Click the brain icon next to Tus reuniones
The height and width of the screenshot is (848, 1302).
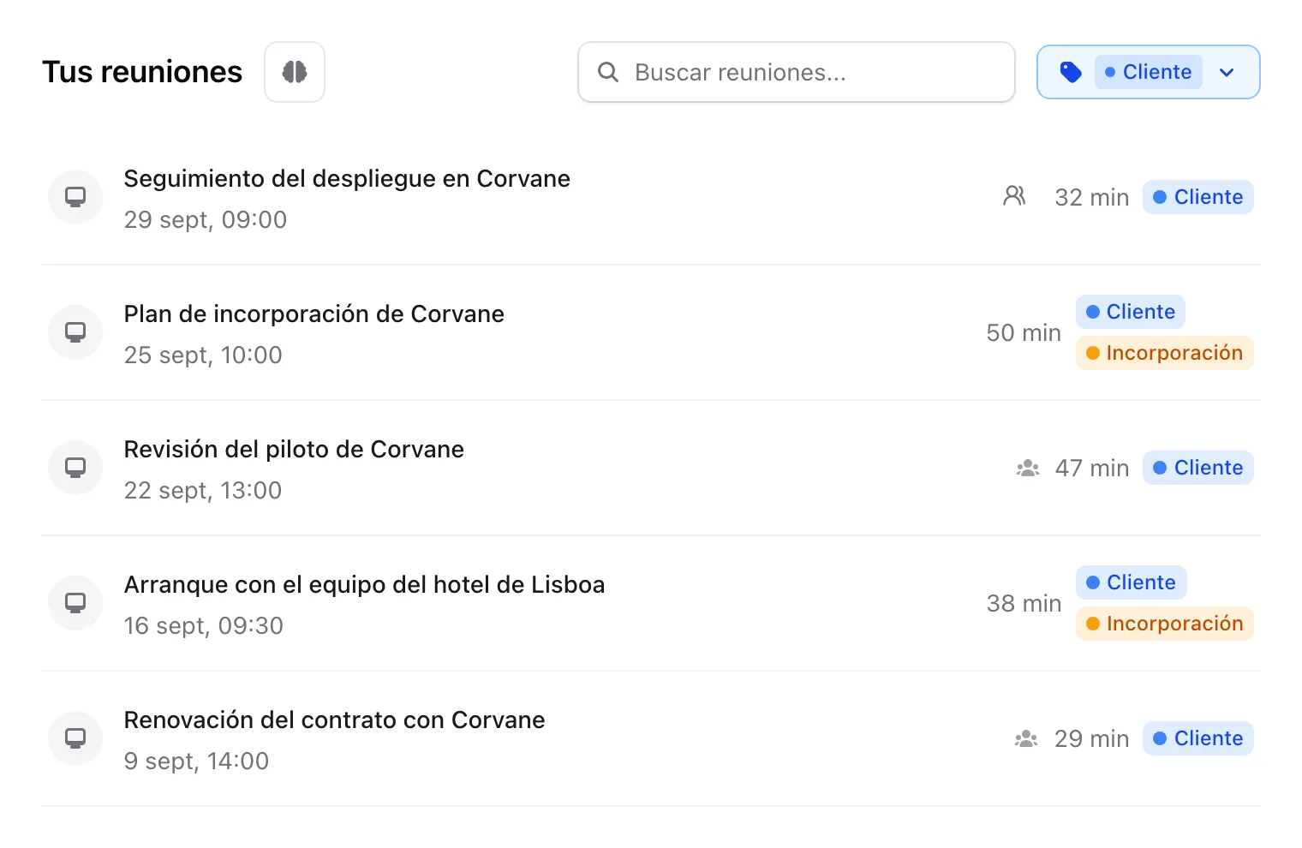click(295, 72)
